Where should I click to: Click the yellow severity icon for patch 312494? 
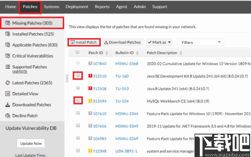(x=90, y=101)
